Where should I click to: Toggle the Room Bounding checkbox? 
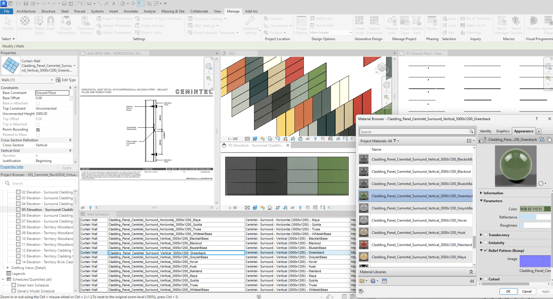pyautogui.click(x=38, y=130)
